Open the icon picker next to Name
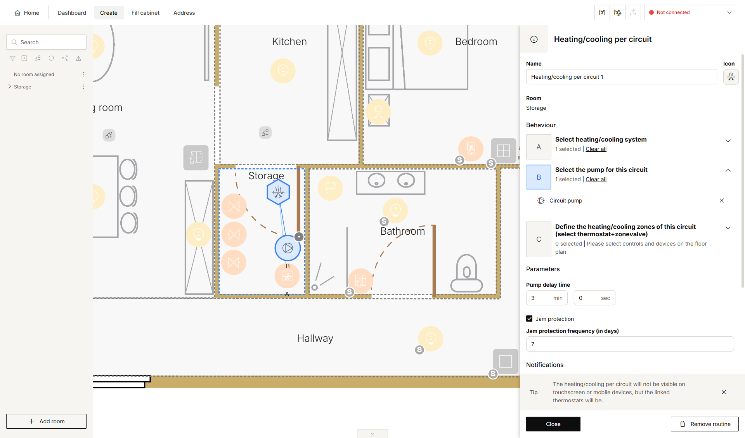The height and width of the screenshot is (438, 745). (731, 77)
